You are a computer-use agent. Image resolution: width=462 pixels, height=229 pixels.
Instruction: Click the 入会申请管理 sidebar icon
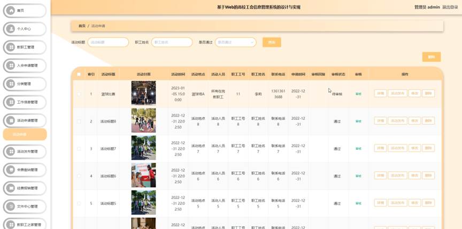point(11,65)
